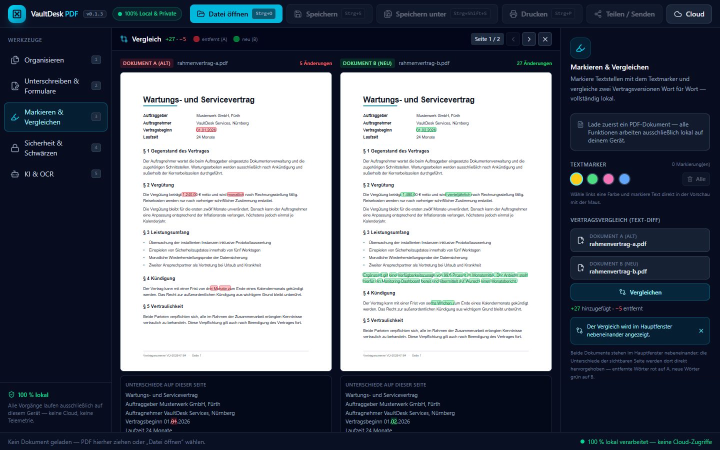This screenshot has width=720, height=450.
Task: Click the document icon in the info box
Action: [580, 124]
